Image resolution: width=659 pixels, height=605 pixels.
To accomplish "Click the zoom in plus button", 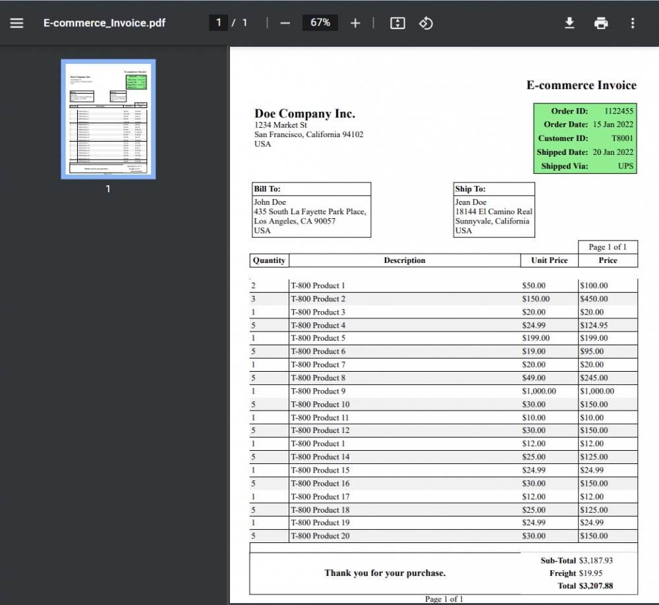I will click(x=355, y=23).
